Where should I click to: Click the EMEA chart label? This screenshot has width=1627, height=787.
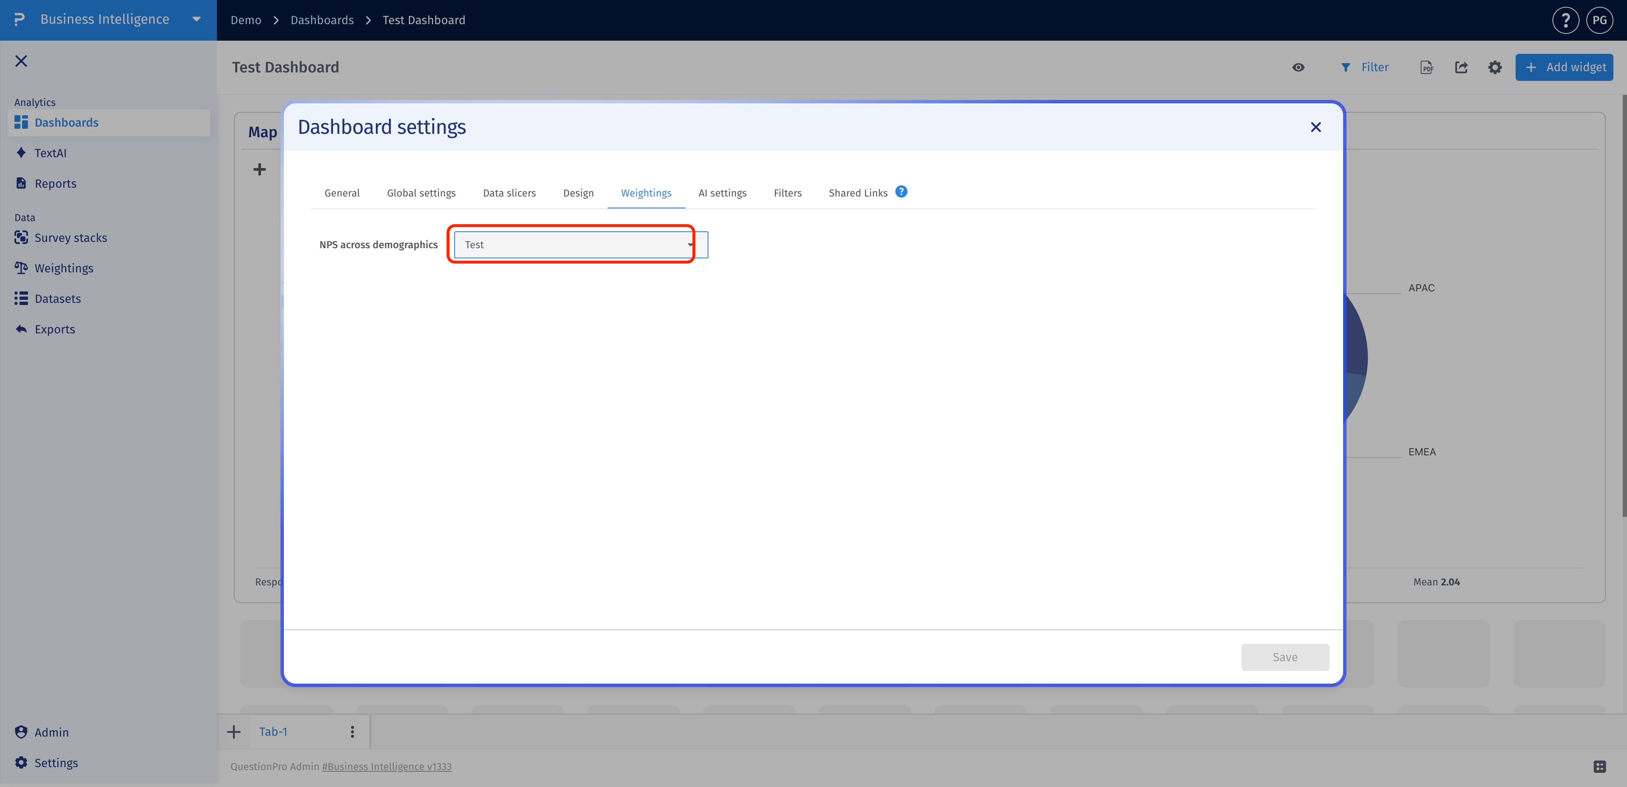tap(1422, 452)
